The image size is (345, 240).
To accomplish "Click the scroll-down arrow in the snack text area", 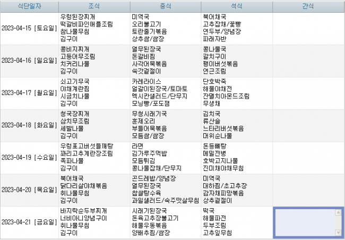I will pyautogui.click(x=339, y=233).
